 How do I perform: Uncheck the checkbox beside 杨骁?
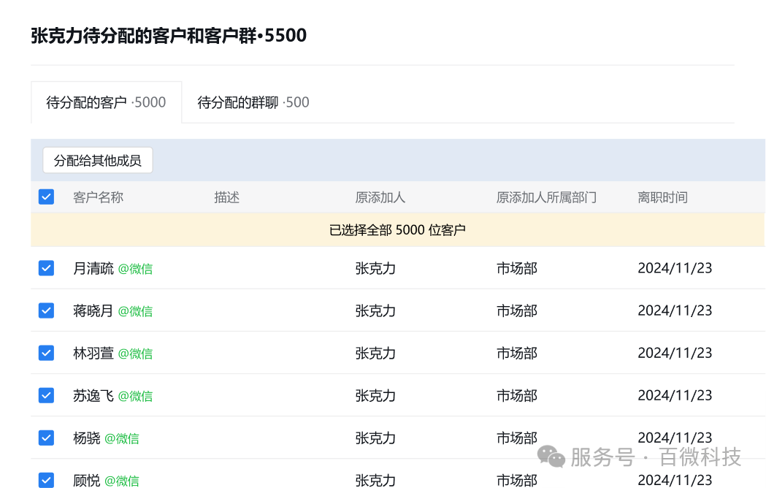pos(46,438)
